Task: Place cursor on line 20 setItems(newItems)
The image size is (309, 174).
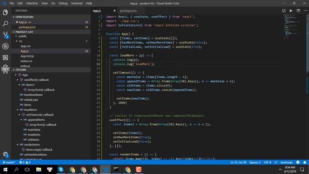Action: pos(133,99)
